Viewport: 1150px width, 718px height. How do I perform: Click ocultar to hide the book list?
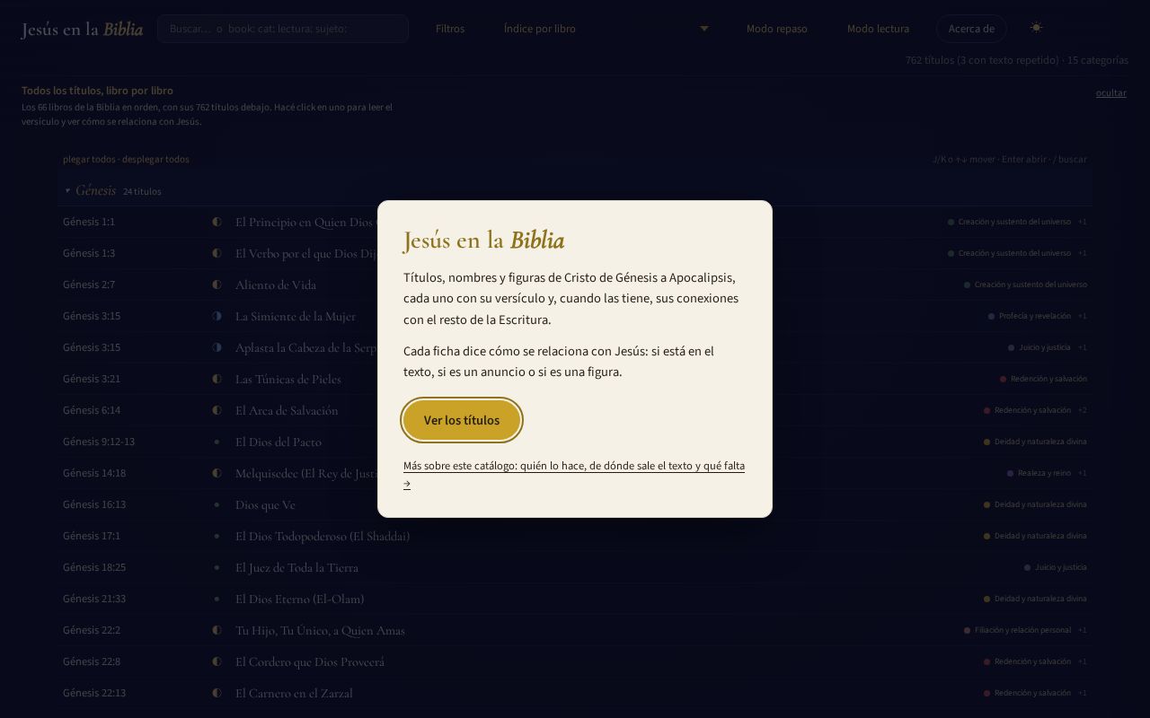click(1110, 92)
